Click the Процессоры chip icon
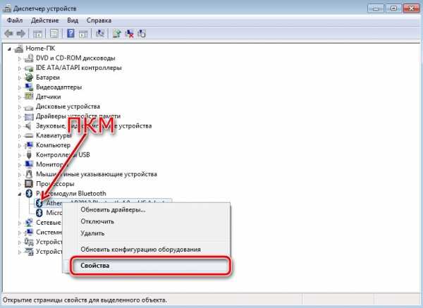Viewport: 423px width, 308px height. (29, 184)
